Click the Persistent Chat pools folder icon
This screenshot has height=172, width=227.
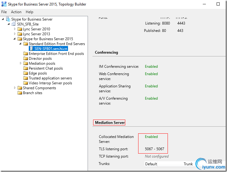25,68
